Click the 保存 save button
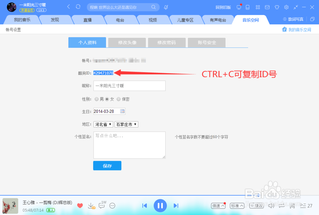 point(107,166)
